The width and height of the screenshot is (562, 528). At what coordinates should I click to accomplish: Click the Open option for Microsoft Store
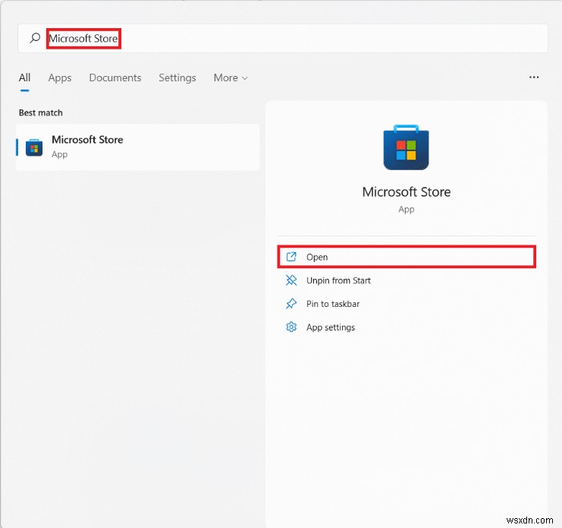click(407, 257)
